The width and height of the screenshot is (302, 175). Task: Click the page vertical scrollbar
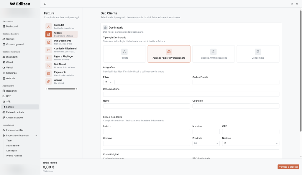point(301,71)
